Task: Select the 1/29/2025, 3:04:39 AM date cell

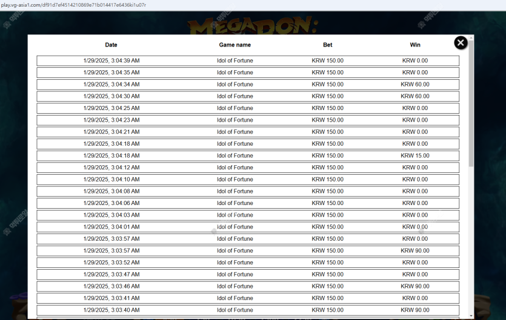Action: [x=112, y=60]
